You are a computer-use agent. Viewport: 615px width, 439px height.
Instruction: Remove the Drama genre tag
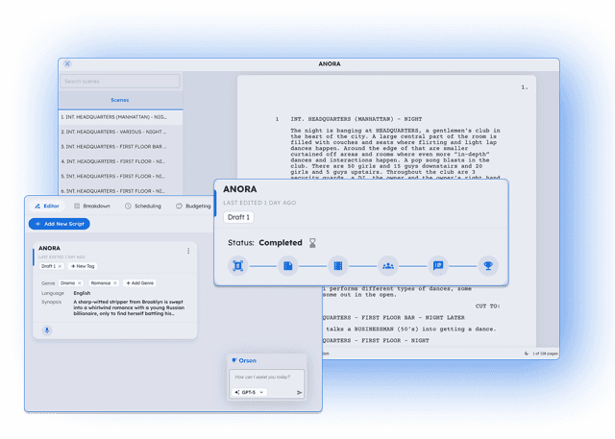(81, 283)
